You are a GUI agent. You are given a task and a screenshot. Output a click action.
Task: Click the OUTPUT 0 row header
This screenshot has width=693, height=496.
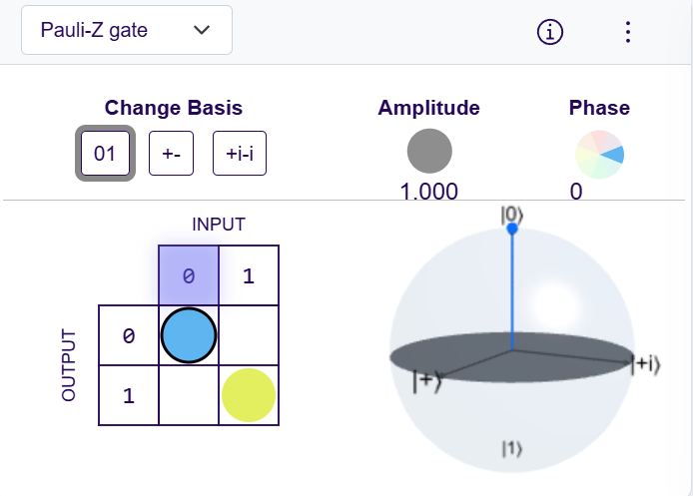pos(128,335)
